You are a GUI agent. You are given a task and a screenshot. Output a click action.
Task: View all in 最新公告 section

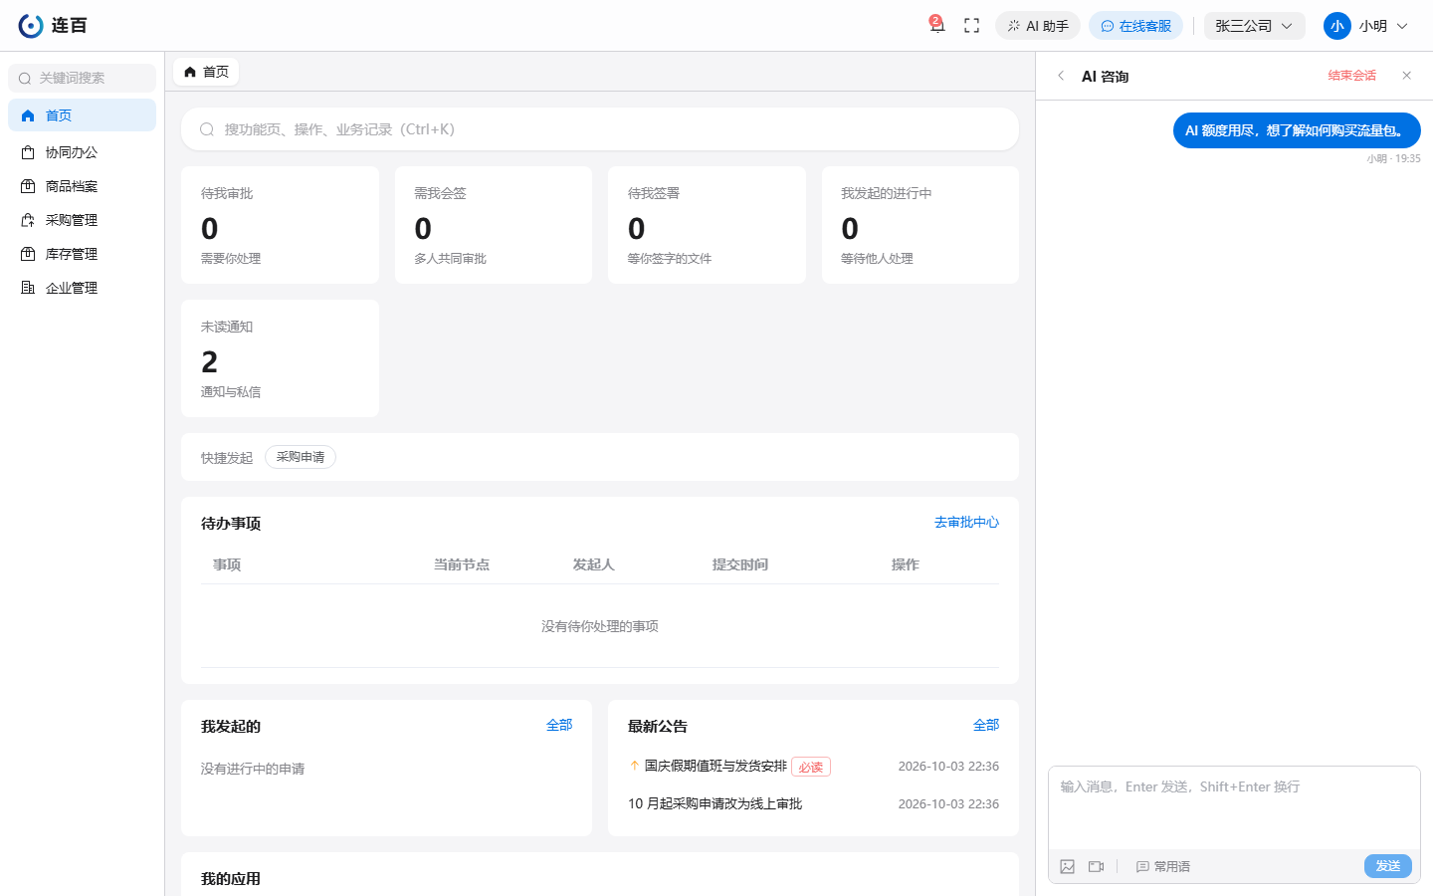[x=986, y=725]
